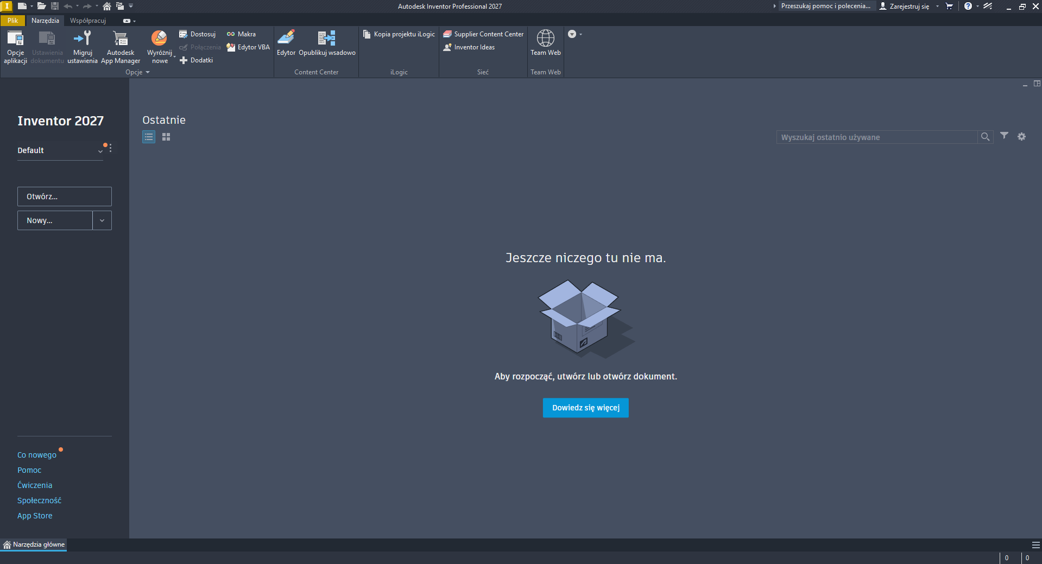Click the magnifier search icon for recent files
The image size is (1042, 564).
[x=985, y=137]
